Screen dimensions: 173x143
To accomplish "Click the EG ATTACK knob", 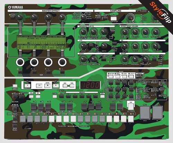I will point(125,46).
